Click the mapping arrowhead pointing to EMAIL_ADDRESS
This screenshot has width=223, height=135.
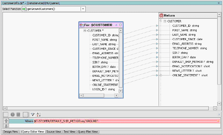157,44
